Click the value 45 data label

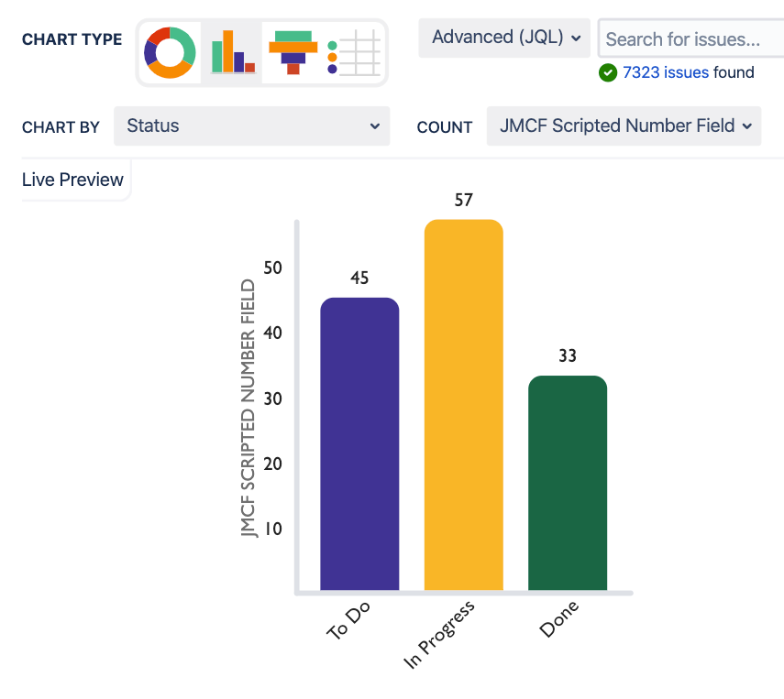(x=359, y=278)
